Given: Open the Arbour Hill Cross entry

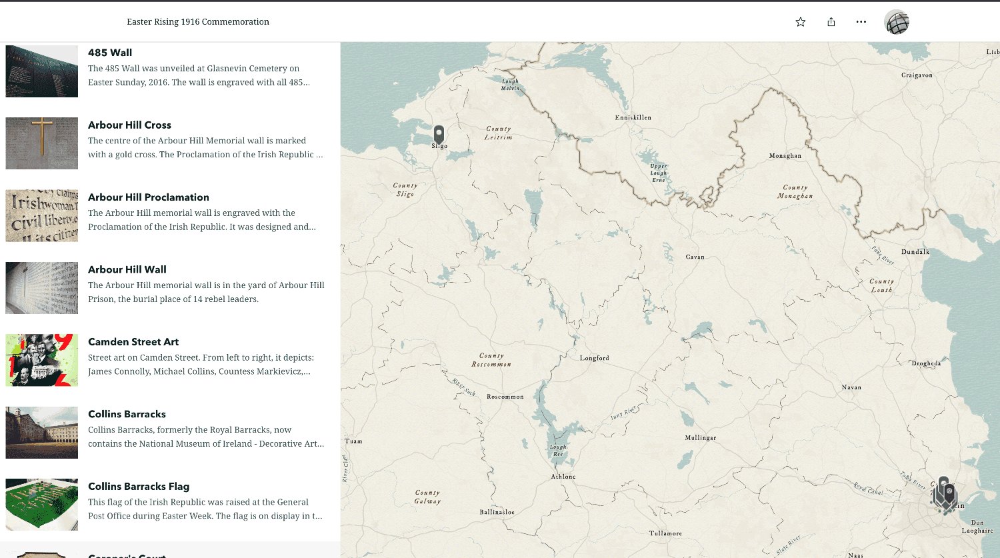Looking at the screenshot, I should (x=129, y=125).
